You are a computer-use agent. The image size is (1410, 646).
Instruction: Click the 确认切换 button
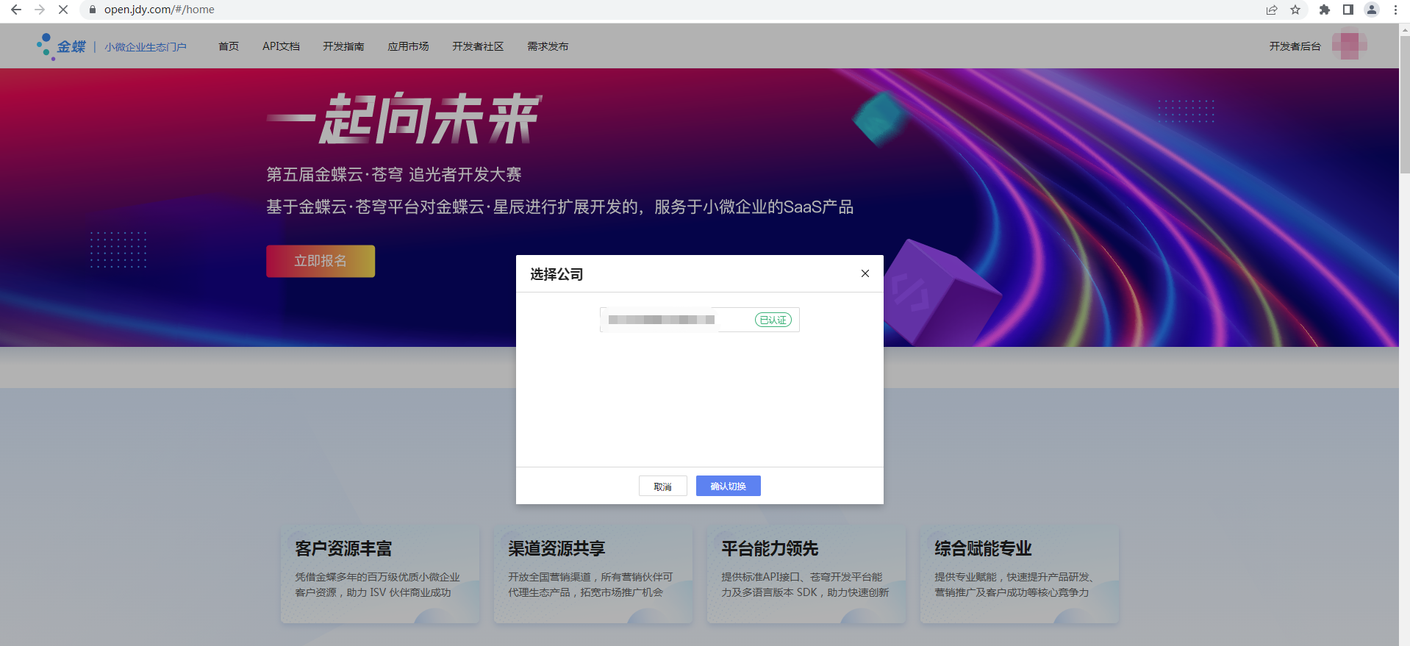point(729,486)
